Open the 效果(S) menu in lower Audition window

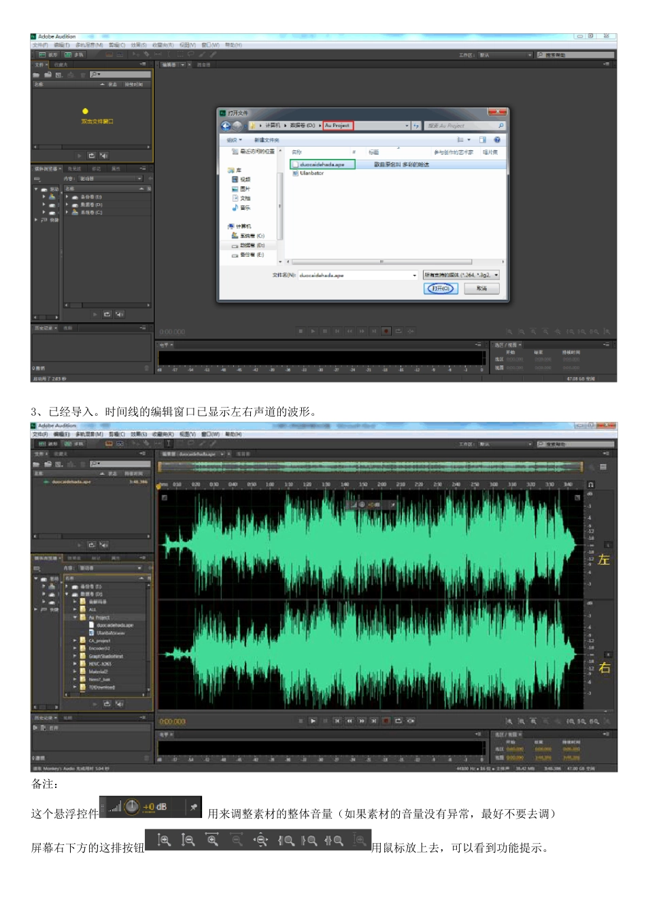click(x=139, y=434)
